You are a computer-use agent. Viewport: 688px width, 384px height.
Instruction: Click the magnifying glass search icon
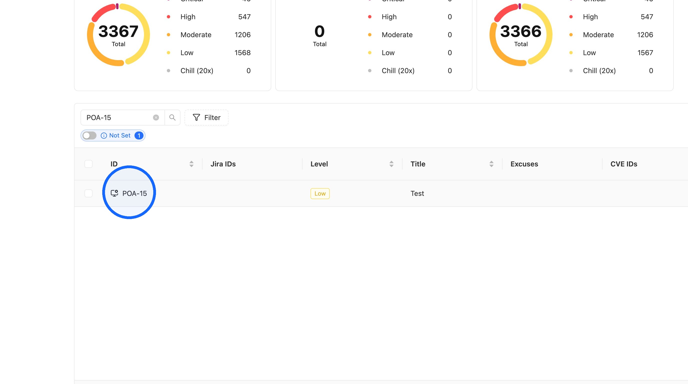172,118
